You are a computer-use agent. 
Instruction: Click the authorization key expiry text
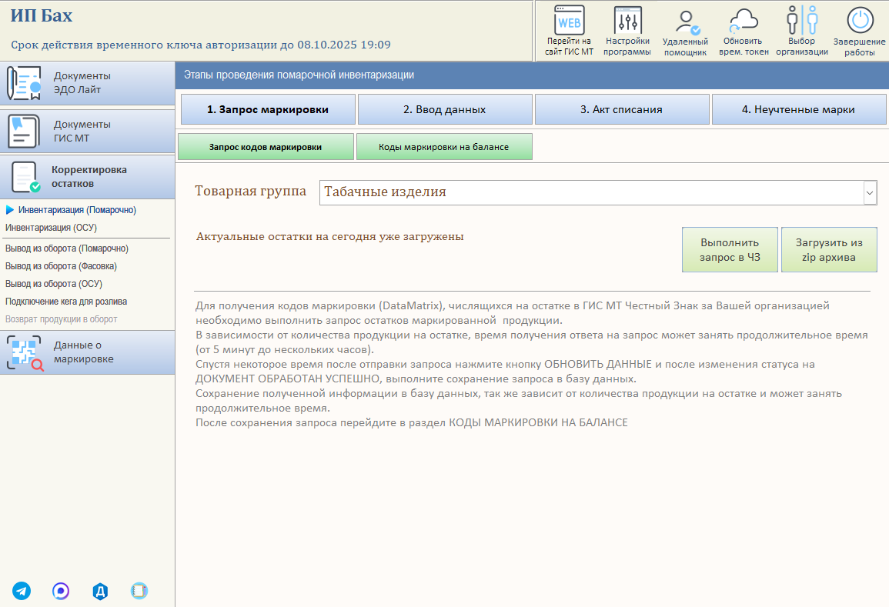(x=201, y=45)
